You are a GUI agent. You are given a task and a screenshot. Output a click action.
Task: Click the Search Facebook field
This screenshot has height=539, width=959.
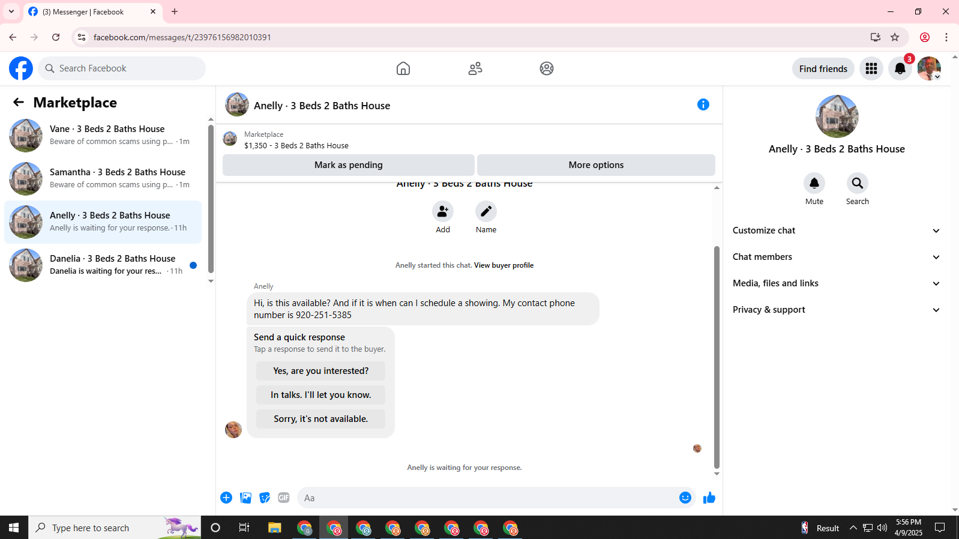coord(122,68)
